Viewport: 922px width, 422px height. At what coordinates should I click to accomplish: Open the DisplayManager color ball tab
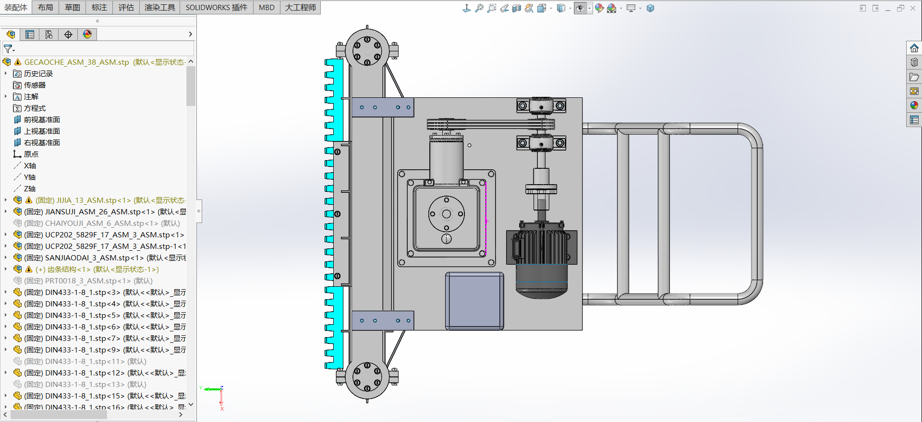click(87, 35)
